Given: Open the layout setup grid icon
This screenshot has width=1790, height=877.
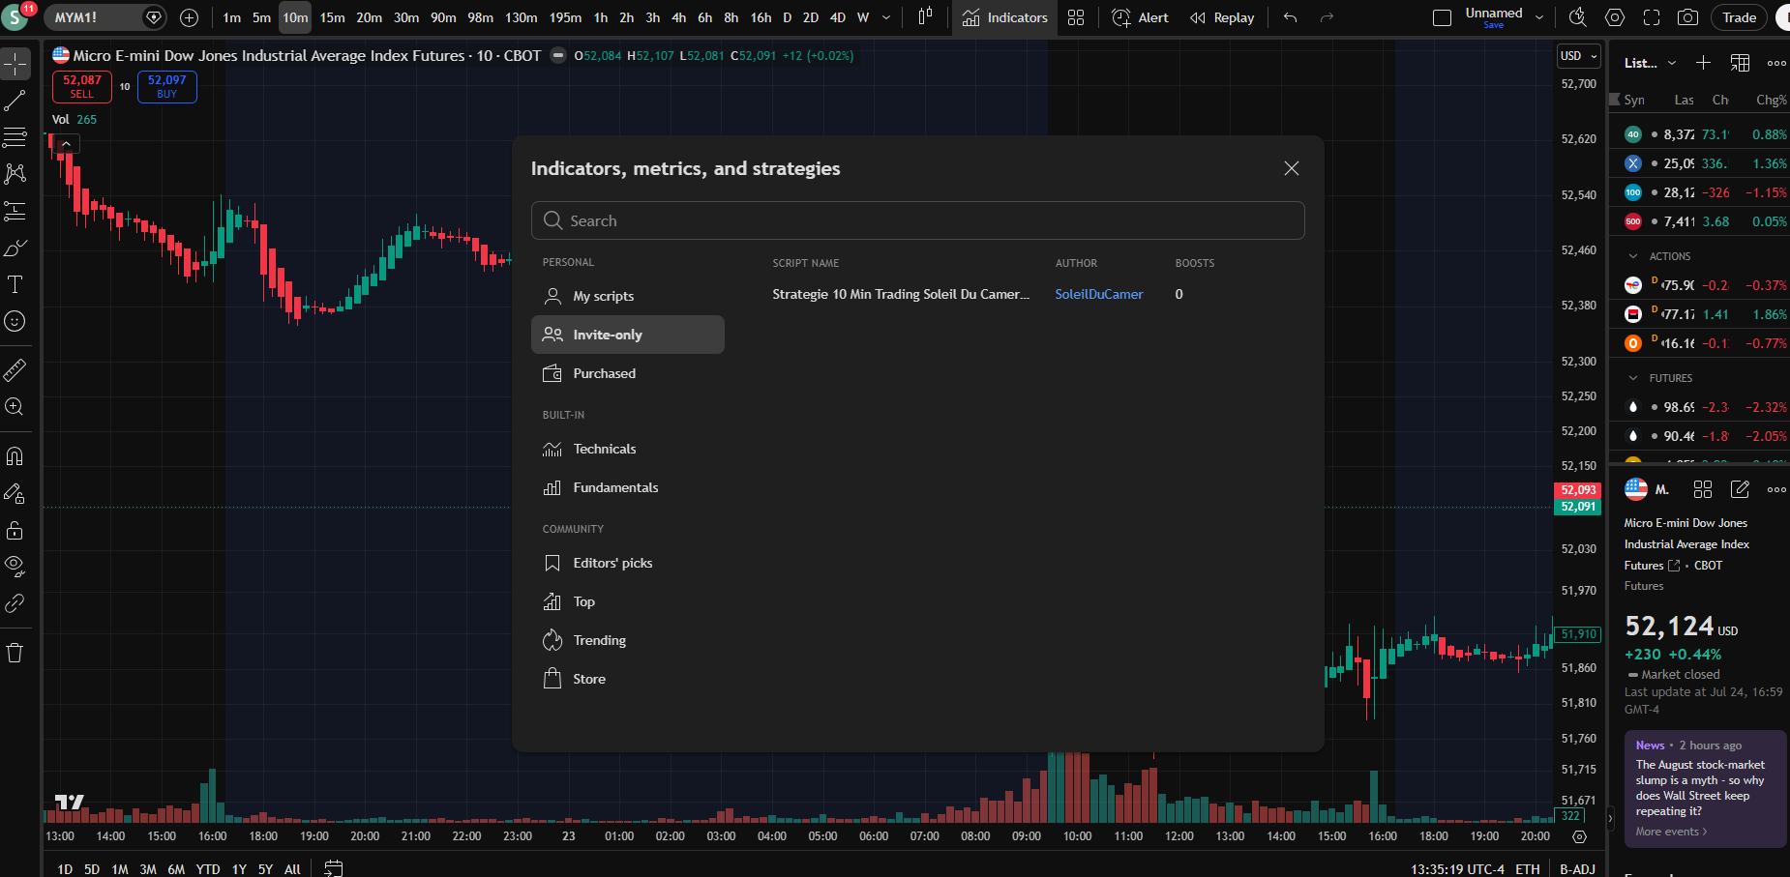Looking at the screenshot, I should 1076,17.
